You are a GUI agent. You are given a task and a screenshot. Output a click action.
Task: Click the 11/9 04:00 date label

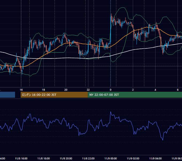[156, 159]
